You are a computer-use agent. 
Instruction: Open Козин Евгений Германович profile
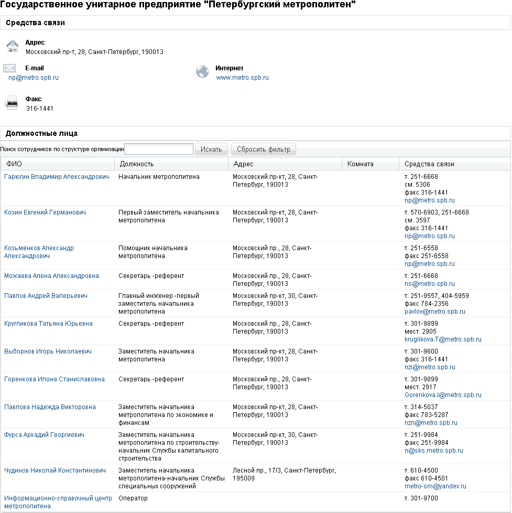point(45,212)
